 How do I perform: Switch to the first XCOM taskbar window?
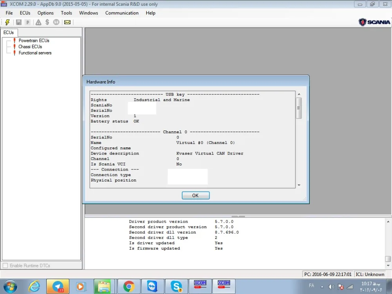coord(200,287)
